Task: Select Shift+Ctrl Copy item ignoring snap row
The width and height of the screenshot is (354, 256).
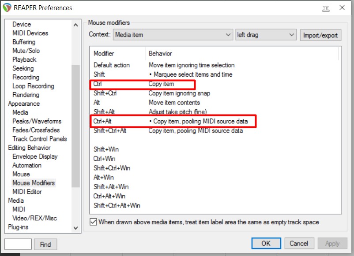Action: (215, 93)
